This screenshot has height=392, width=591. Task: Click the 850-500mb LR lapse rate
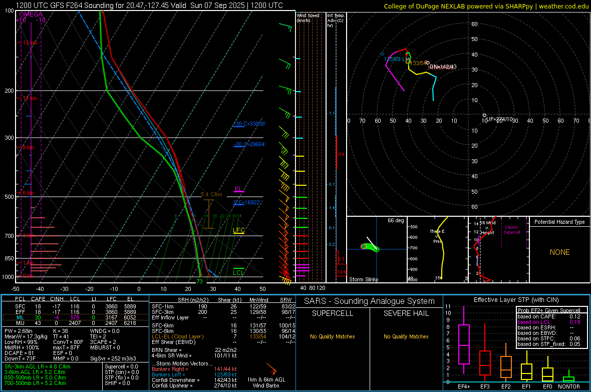[x=35, y=377]
